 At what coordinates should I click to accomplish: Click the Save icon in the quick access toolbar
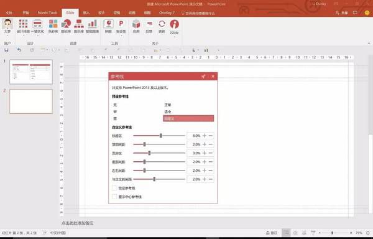click(6, 50)
